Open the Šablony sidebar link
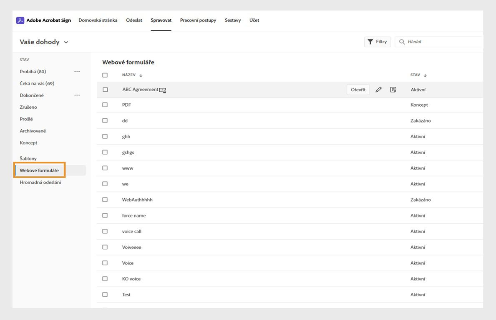The width and height of the screenshot is (496, 320). click(x=28, y=158)
